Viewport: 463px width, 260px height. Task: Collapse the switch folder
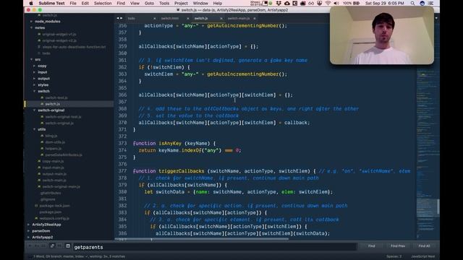(35, 92)
